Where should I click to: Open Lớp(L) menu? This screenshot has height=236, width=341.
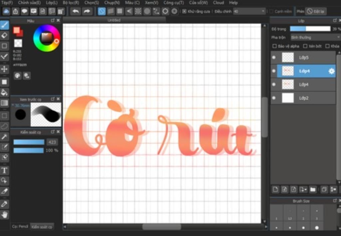click(52, 3)
